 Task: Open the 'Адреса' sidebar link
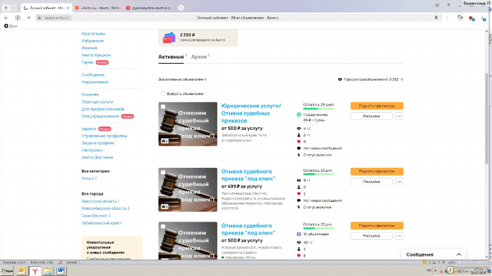point(89,129)
